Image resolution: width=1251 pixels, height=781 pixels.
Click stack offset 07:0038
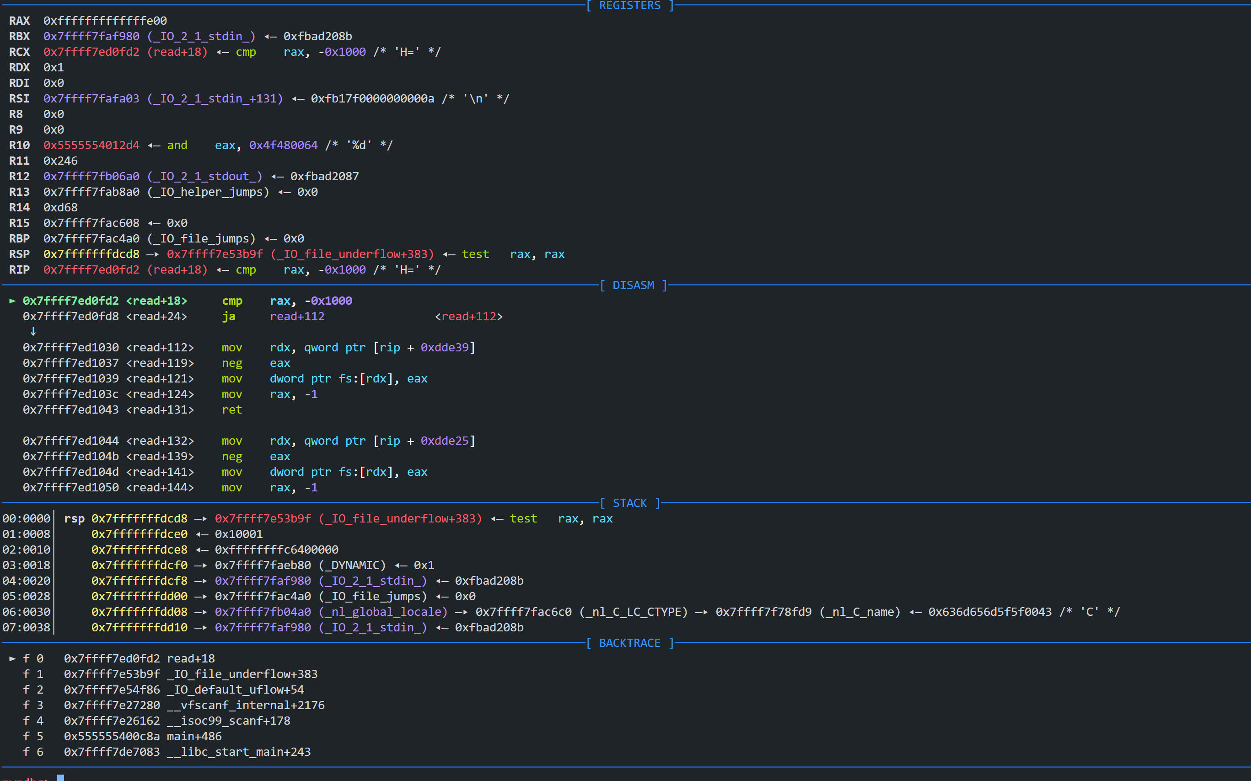click(27, 627)
